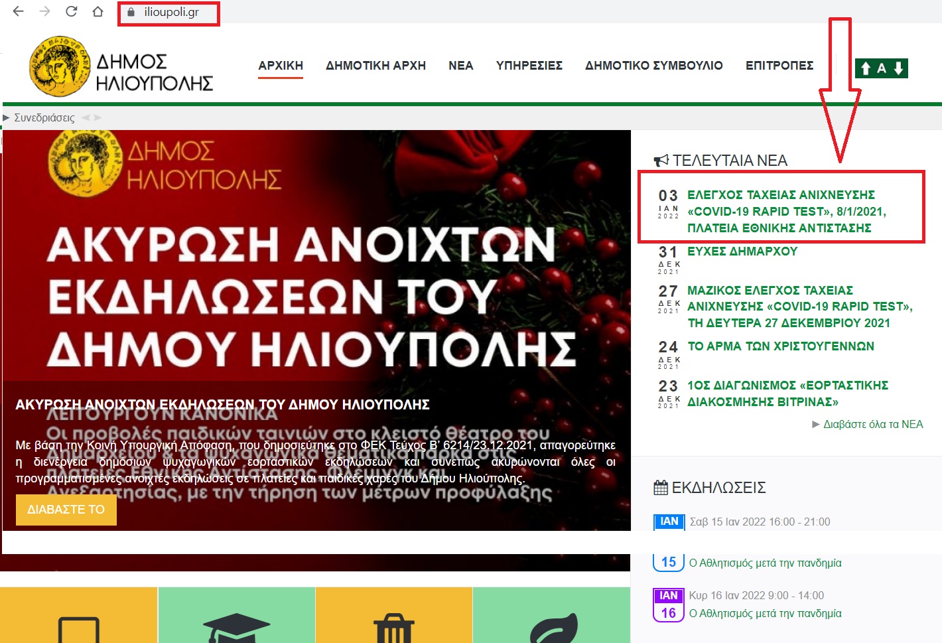This screenshot has height=643, width=942.
Task: Click the ticker play triangle before Συνεδριάσεις
Action: [6, 117]
